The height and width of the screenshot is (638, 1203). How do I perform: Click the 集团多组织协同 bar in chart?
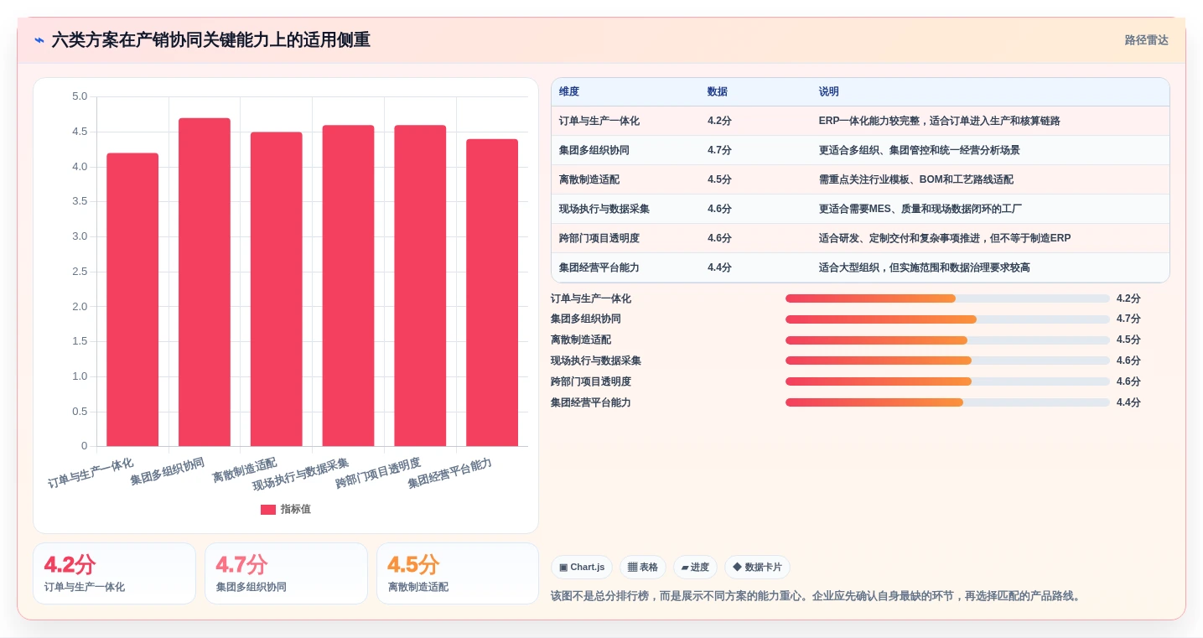205,282
